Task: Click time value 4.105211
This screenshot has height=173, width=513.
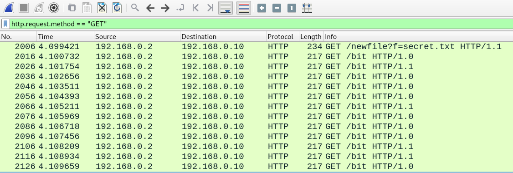Action: pos(59,107)
